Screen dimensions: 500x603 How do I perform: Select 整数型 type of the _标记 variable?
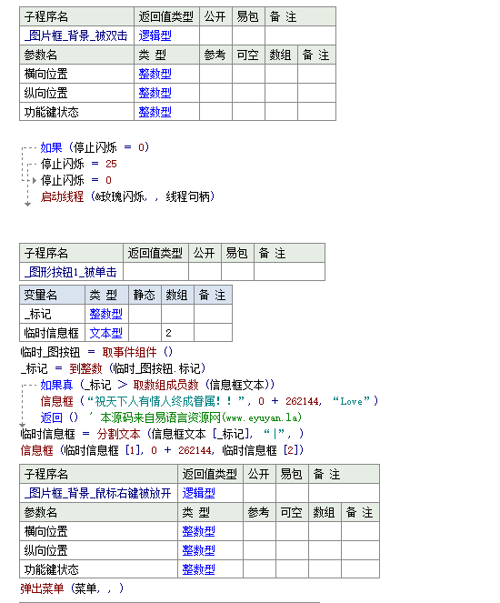tap(105, 314)
